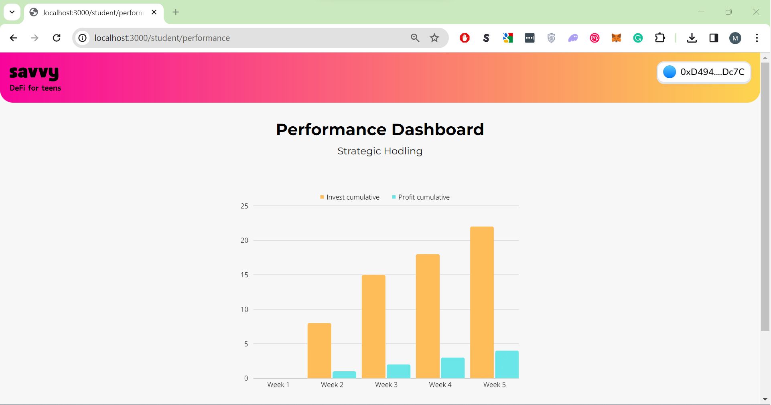Open the tab search dropdown arrow

(12, 12)
